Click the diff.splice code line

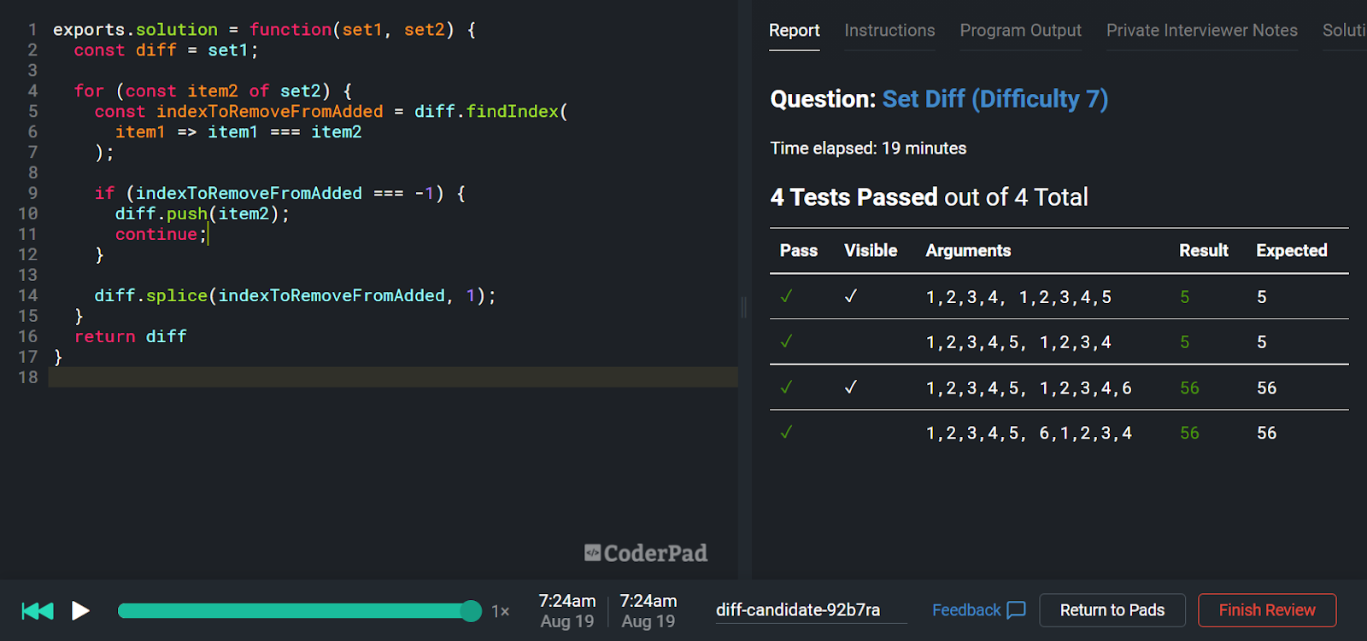(x=295, y=296)
